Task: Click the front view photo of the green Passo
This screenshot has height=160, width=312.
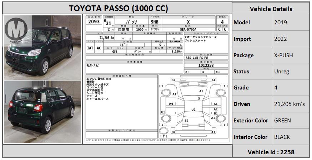Action: [42, 48]
